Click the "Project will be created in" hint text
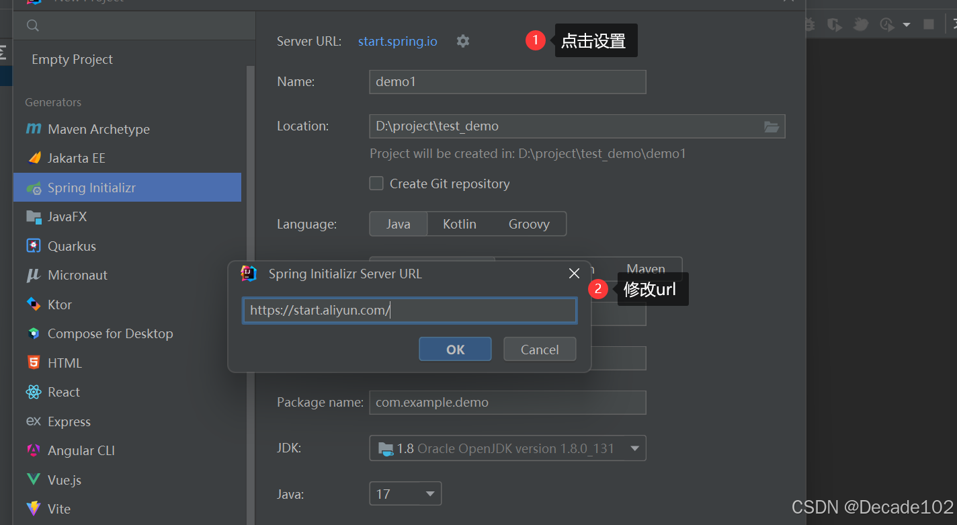Viewport: 957px width, 525px height. pos(528,153)
